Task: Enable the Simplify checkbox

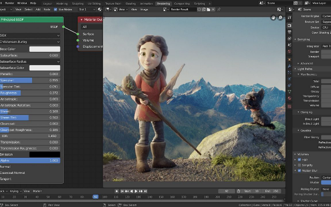Action: click(299, 165)
